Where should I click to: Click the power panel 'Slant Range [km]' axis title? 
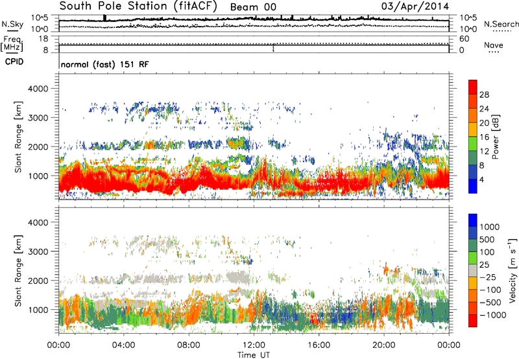[18, 137]
